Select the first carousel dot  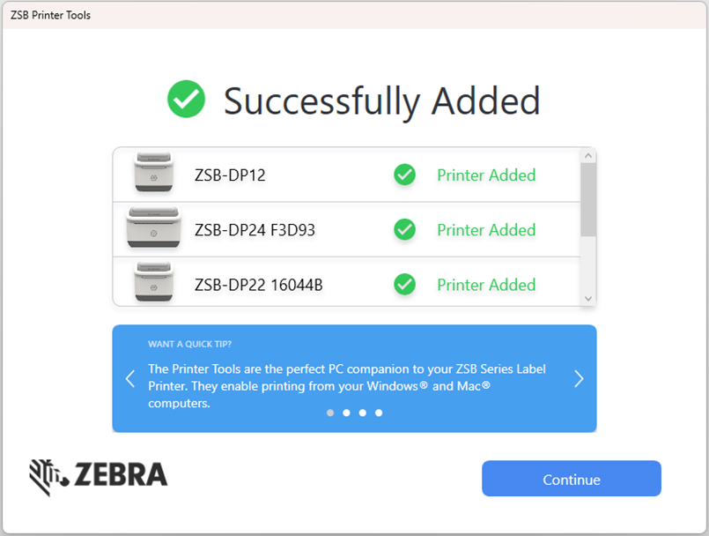click(x=329, y=412)
